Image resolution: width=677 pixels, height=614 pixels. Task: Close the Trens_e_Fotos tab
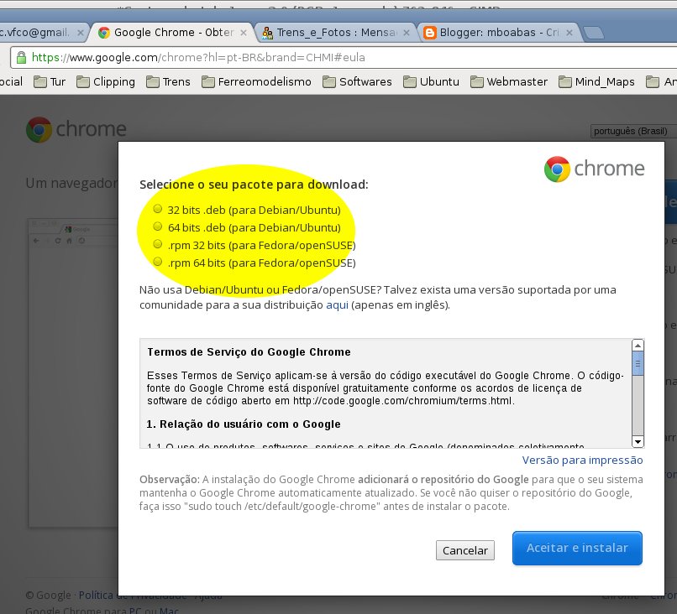pos(407,33)
